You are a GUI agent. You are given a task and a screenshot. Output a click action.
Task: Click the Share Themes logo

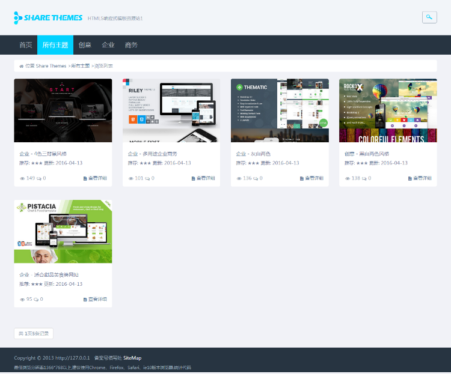point(48,18)
